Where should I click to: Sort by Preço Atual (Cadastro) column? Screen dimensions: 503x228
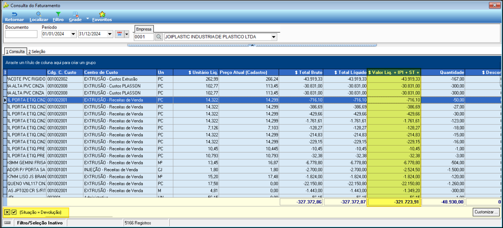[249, 72]
